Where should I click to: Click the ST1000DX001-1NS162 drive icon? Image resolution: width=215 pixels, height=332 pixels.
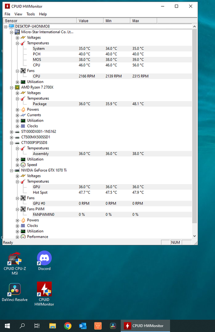click(17, 132)
